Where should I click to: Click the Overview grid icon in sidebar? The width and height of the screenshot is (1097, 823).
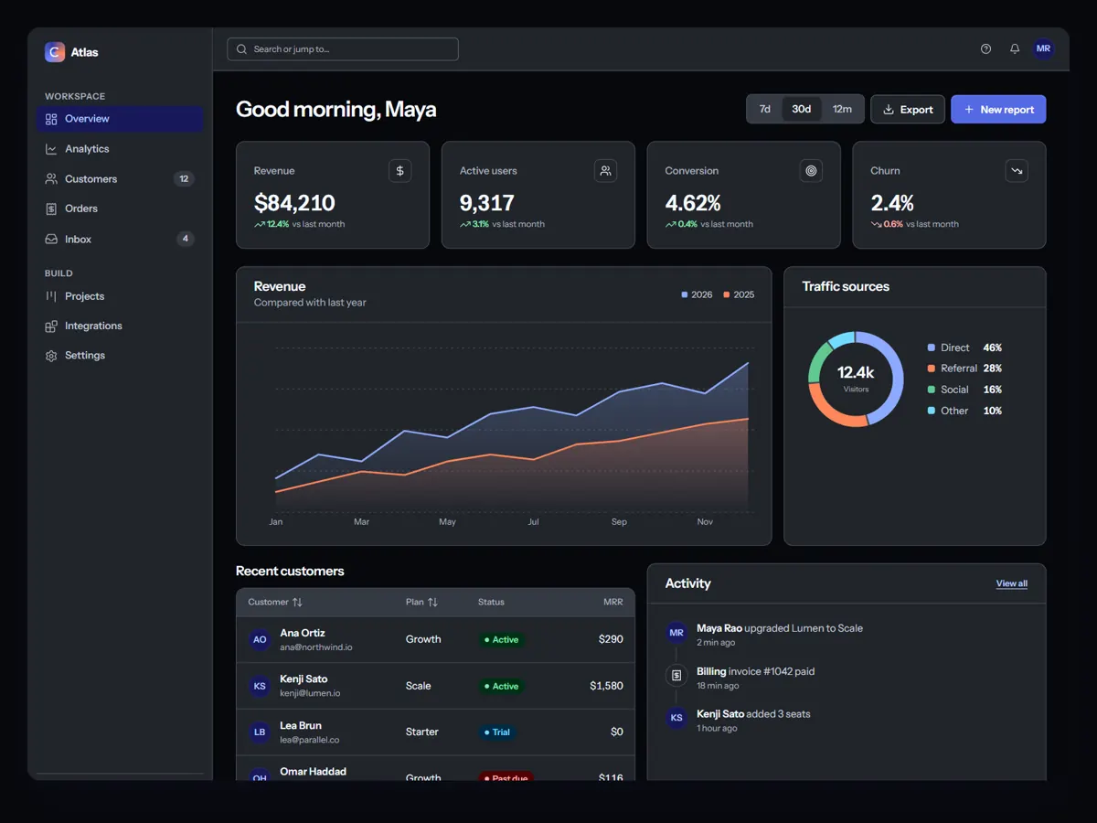[x=51, y=119]
